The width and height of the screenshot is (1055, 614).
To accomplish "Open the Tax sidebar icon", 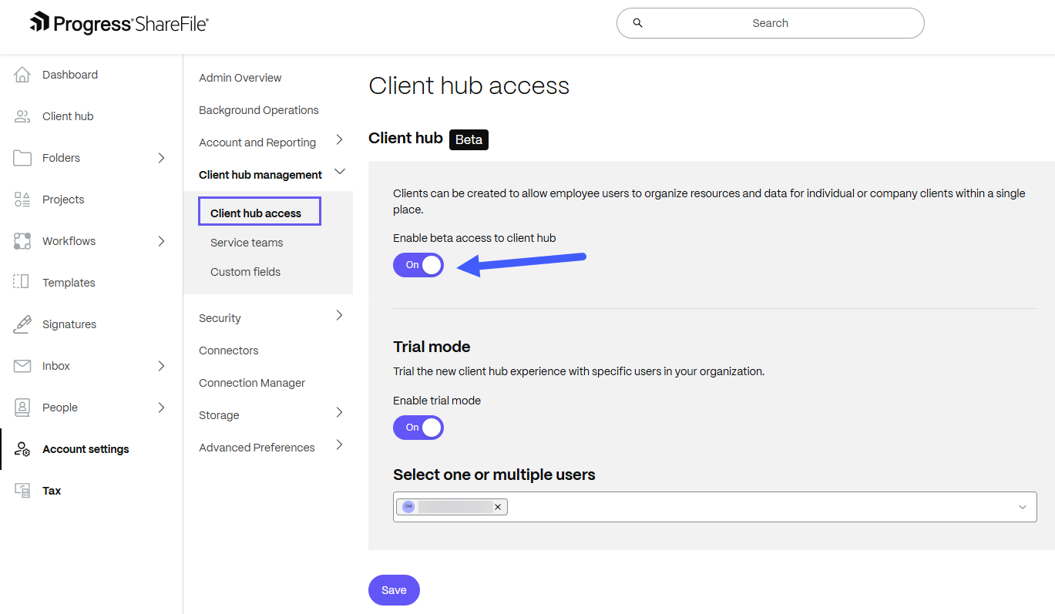I will tap(22, 490).
